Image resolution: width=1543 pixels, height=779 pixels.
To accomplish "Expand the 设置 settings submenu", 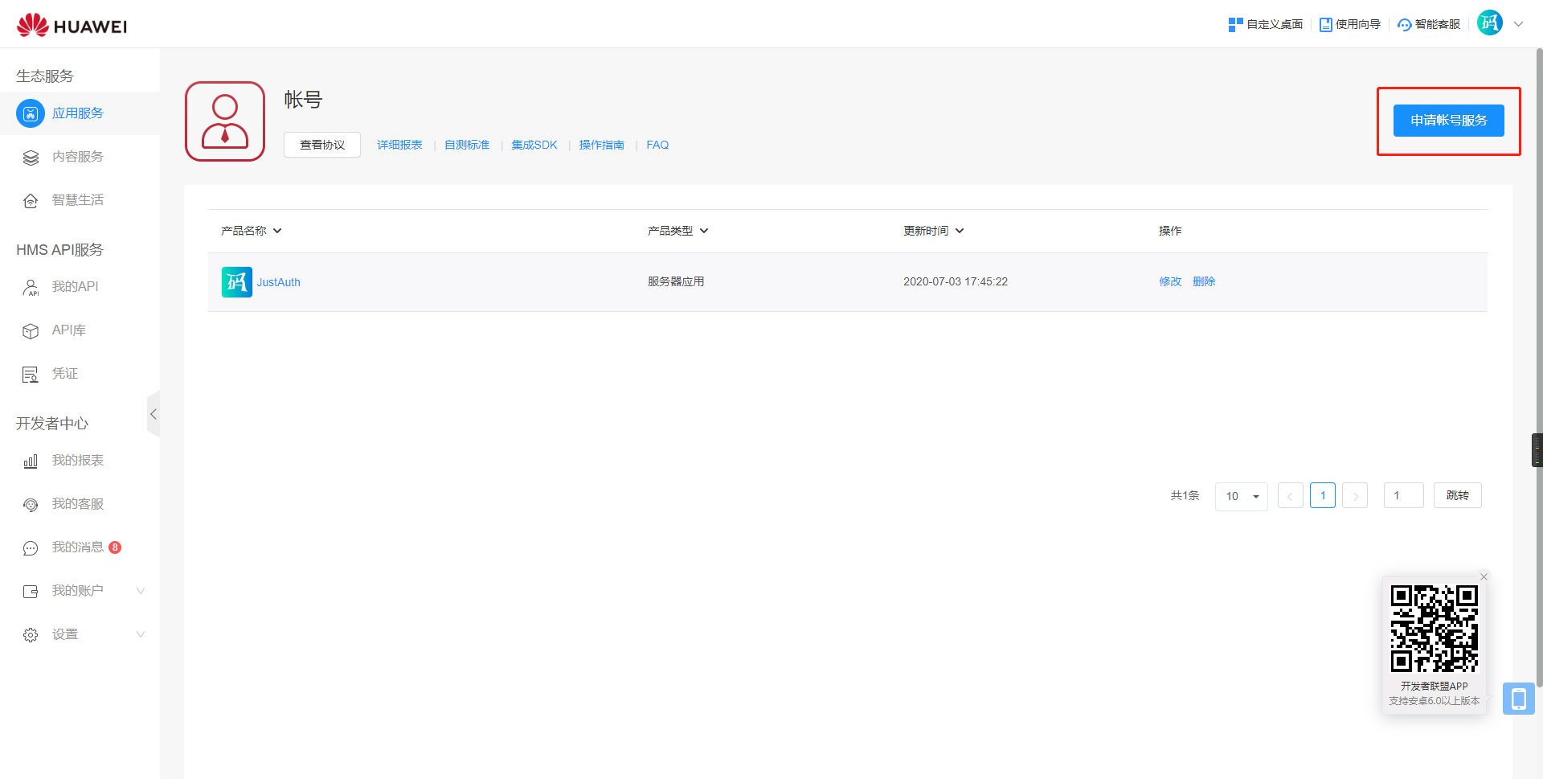I will (x=141, y=634).
